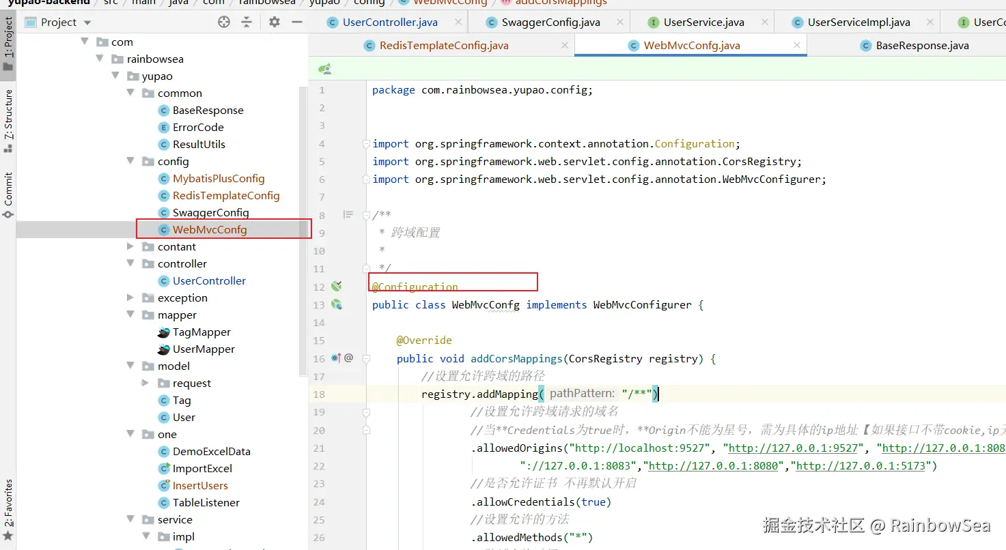Image resolution: width=1006 pixels, height=550 pixels.
Task: Fold the Javadoc comment at line 8
Action: (x=367, y=215)
